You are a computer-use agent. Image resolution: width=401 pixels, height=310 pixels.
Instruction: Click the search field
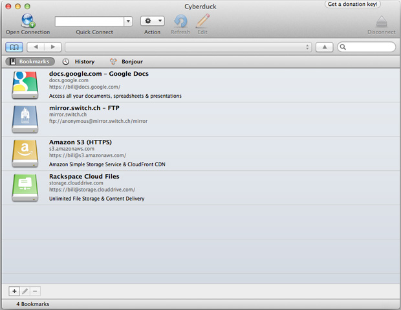(367, 47)
